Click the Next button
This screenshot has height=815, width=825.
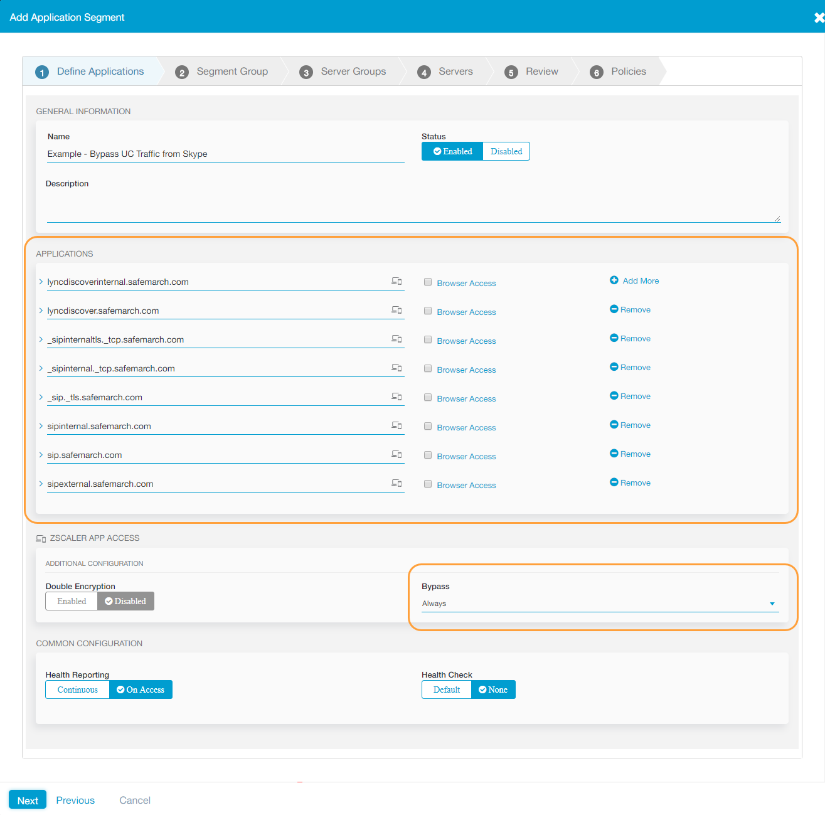click(x=28, y=800)
